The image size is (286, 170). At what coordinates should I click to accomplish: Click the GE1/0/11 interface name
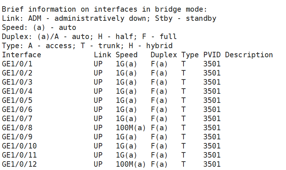(x=19, y=155)
